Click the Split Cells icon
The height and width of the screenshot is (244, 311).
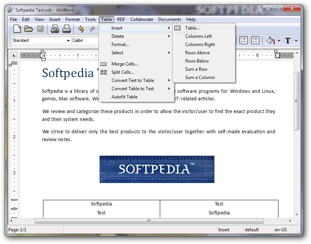[x=104, y=72]
